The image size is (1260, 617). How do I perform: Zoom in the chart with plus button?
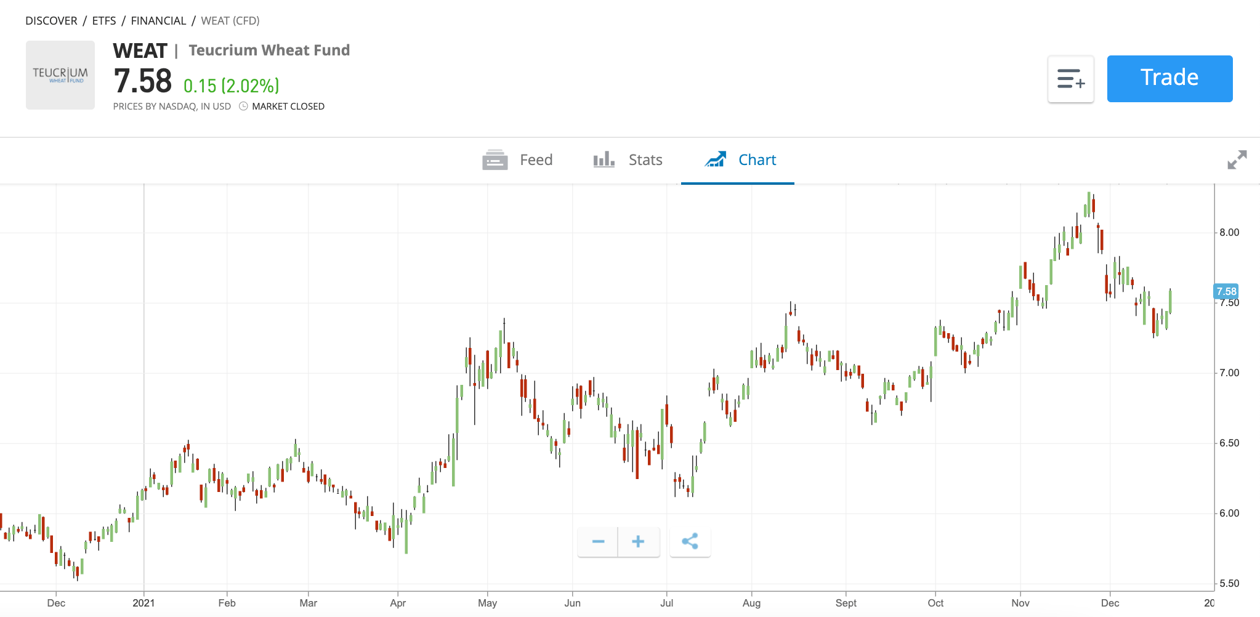pos(639,542)
